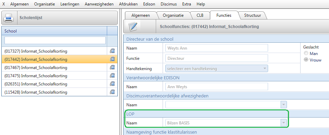329x135 pixels.
Task: Open the Afdrukken menu
Action: [x=128, y=4]
